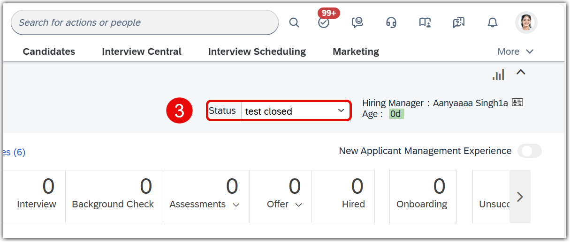
Task: Click the help question chat icon
Action: point(459,22)
